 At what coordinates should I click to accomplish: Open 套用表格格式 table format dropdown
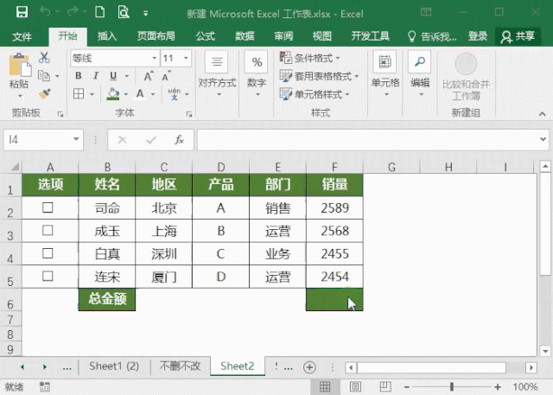pyautogui.click(x=319, y=76)
